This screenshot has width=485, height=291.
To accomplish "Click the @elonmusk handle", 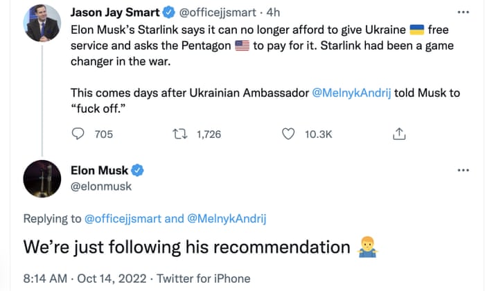I will coord(100,186).
